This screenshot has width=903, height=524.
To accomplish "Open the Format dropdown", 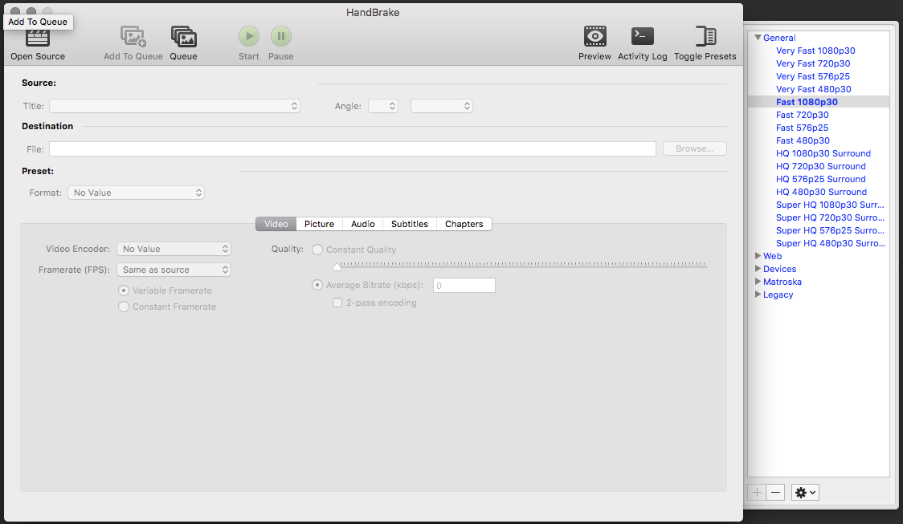I will pos(136,193).
